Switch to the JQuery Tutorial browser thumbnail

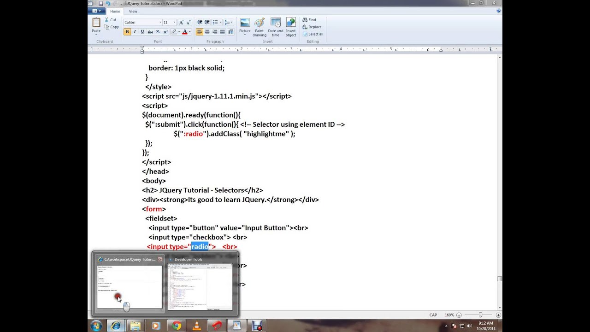tap(130, 283)
